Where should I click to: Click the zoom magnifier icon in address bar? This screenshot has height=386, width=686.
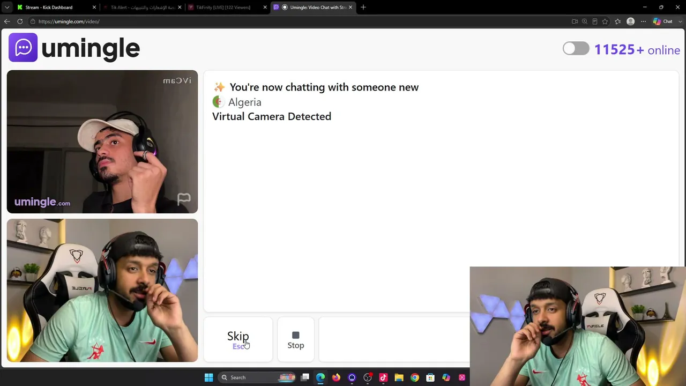point(585,21)
